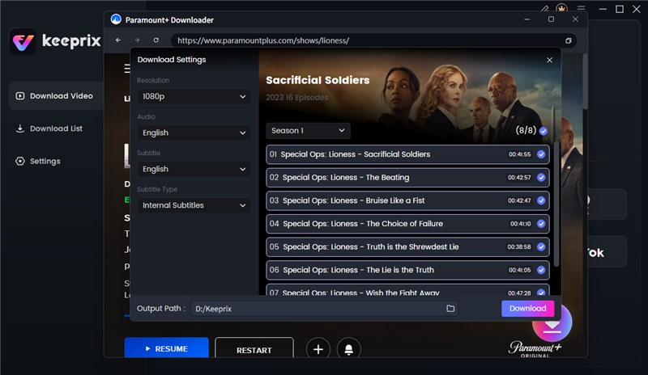Close the Download Settings dialog
648x375 pixels.
pyautogui.click(x=550, y=60)
